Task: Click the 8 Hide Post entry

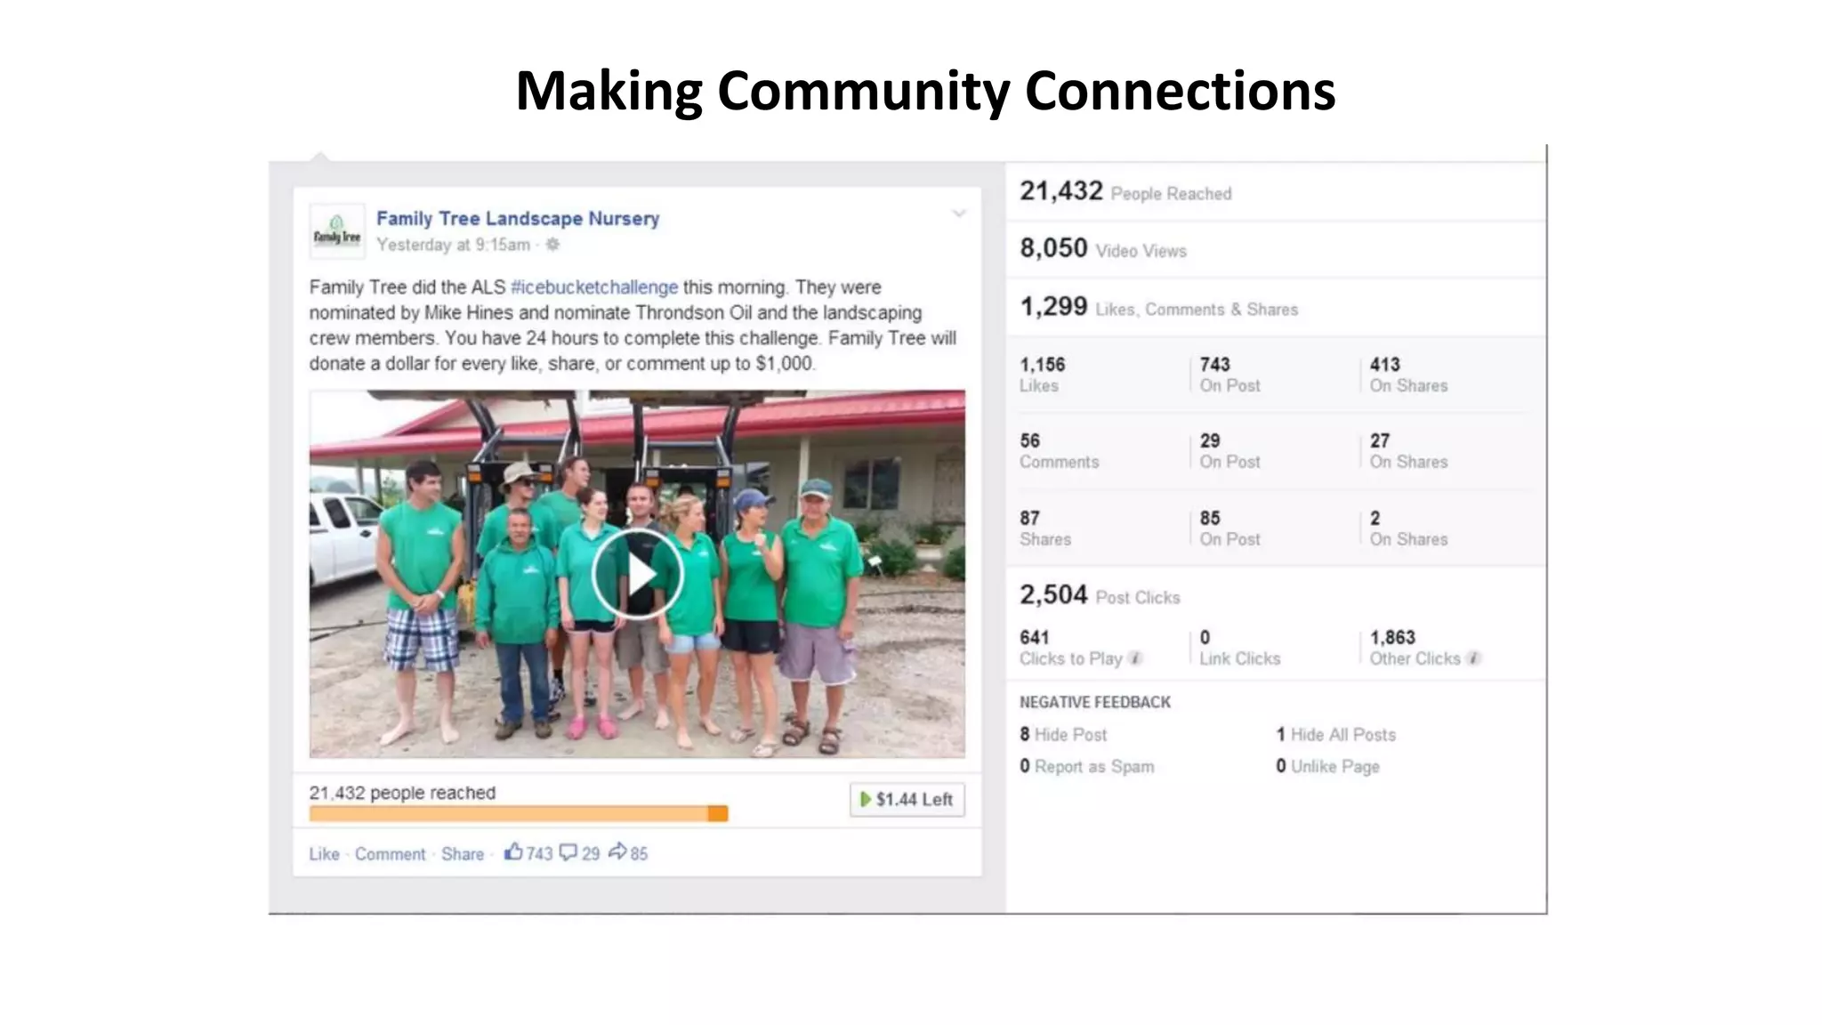Action: tap(1063, 734)
